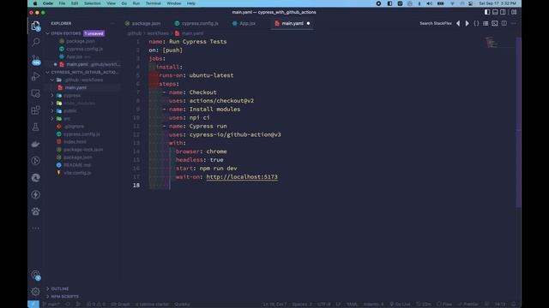Open the Selection menu

(x=93, y=3)
